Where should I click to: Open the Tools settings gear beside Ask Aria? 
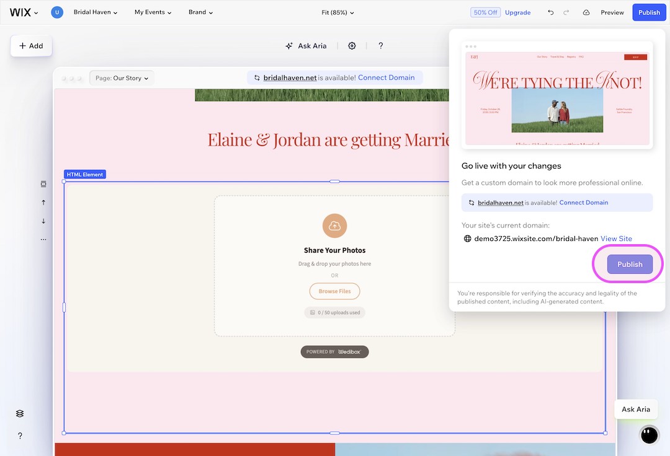(352, 45)
